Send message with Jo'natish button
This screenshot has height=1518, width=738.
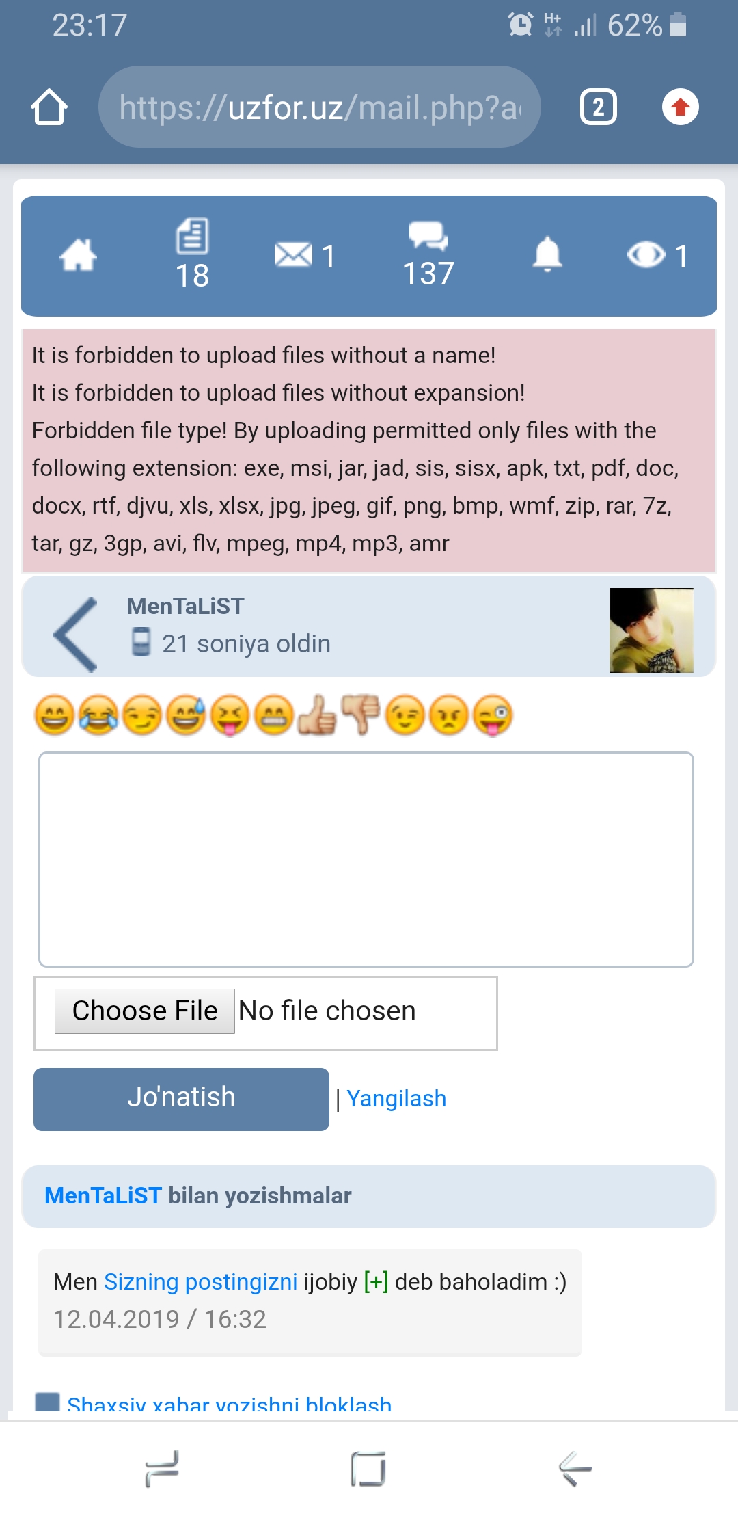pyautogui.click(x=181, y=1099)
